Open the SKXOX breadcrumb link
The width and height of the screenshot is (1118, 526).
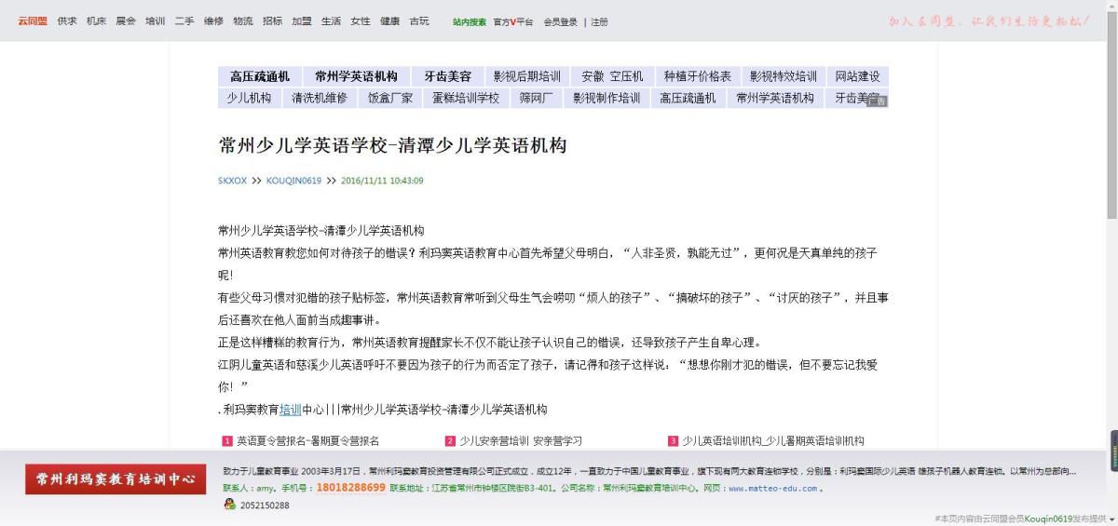(232, 181)
